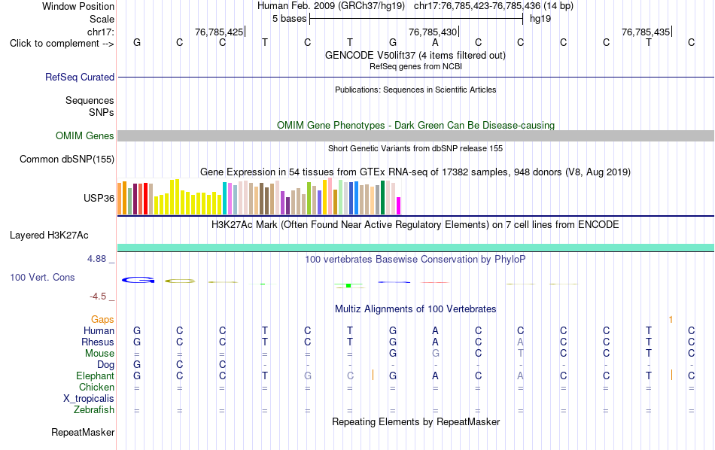
Task: Click 'RefSeq genes from NCBI' subtitle
Action: [x=416, y=66]
